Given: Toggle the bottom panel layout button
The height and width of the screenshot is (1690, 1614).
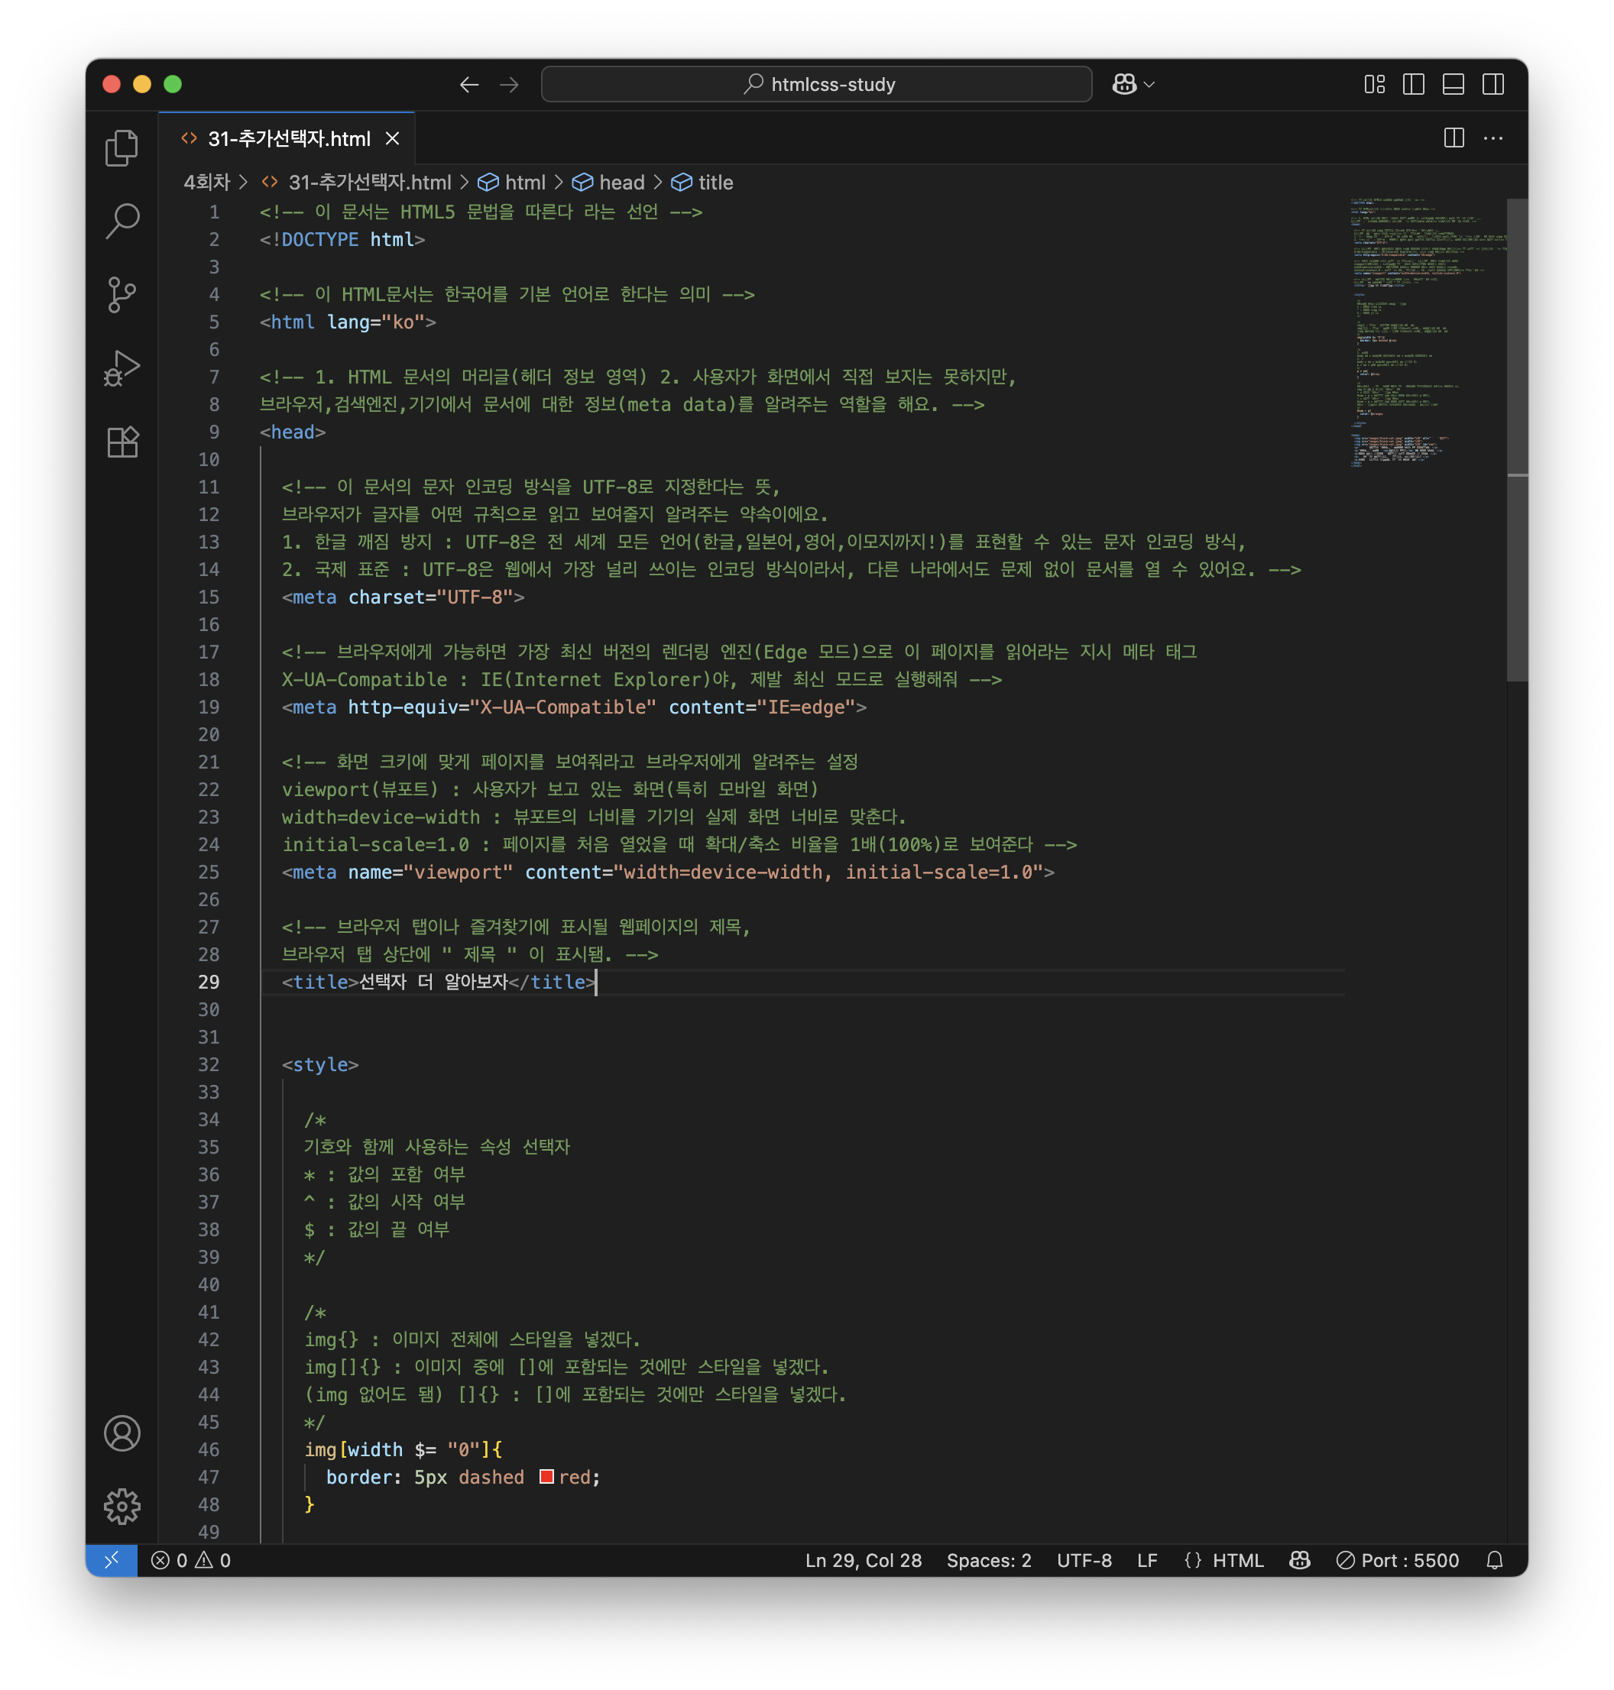Looking at the screenshot, I should [x=1453, y=84].
